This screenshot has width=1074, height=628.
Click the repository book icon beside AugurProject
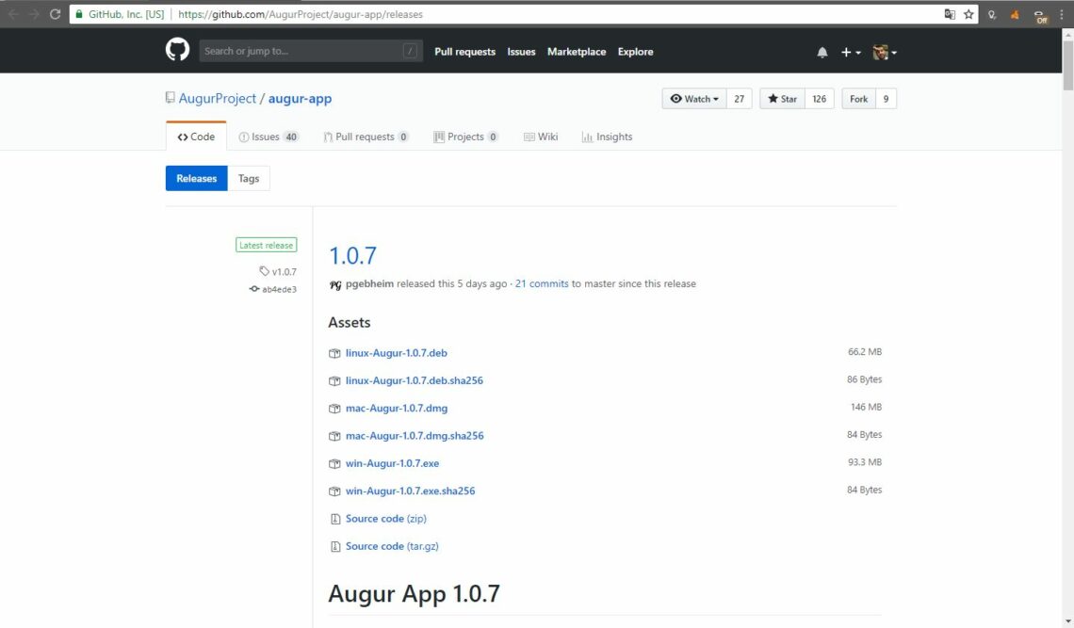170,97
